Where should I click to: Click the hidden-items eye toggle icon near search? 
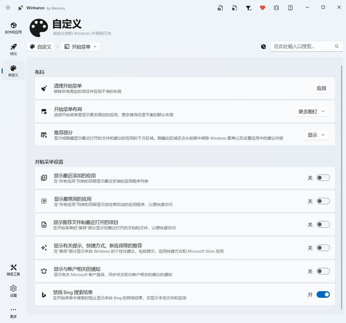264,47
